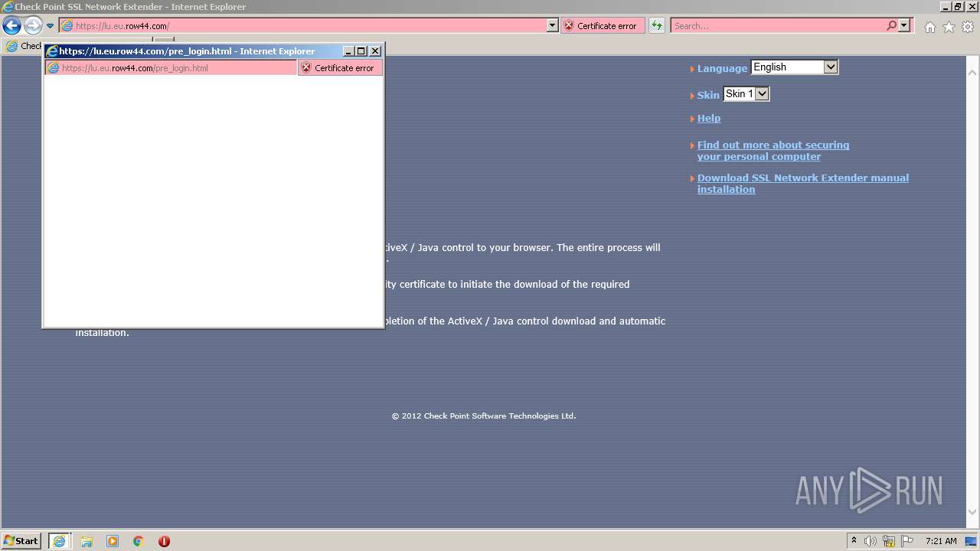
Task: Click the volume speaker tray icon
Action: point(871,541)
